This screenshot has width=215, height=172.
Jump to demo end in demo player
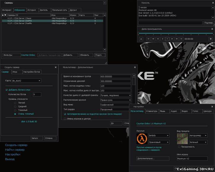[181, 39]
